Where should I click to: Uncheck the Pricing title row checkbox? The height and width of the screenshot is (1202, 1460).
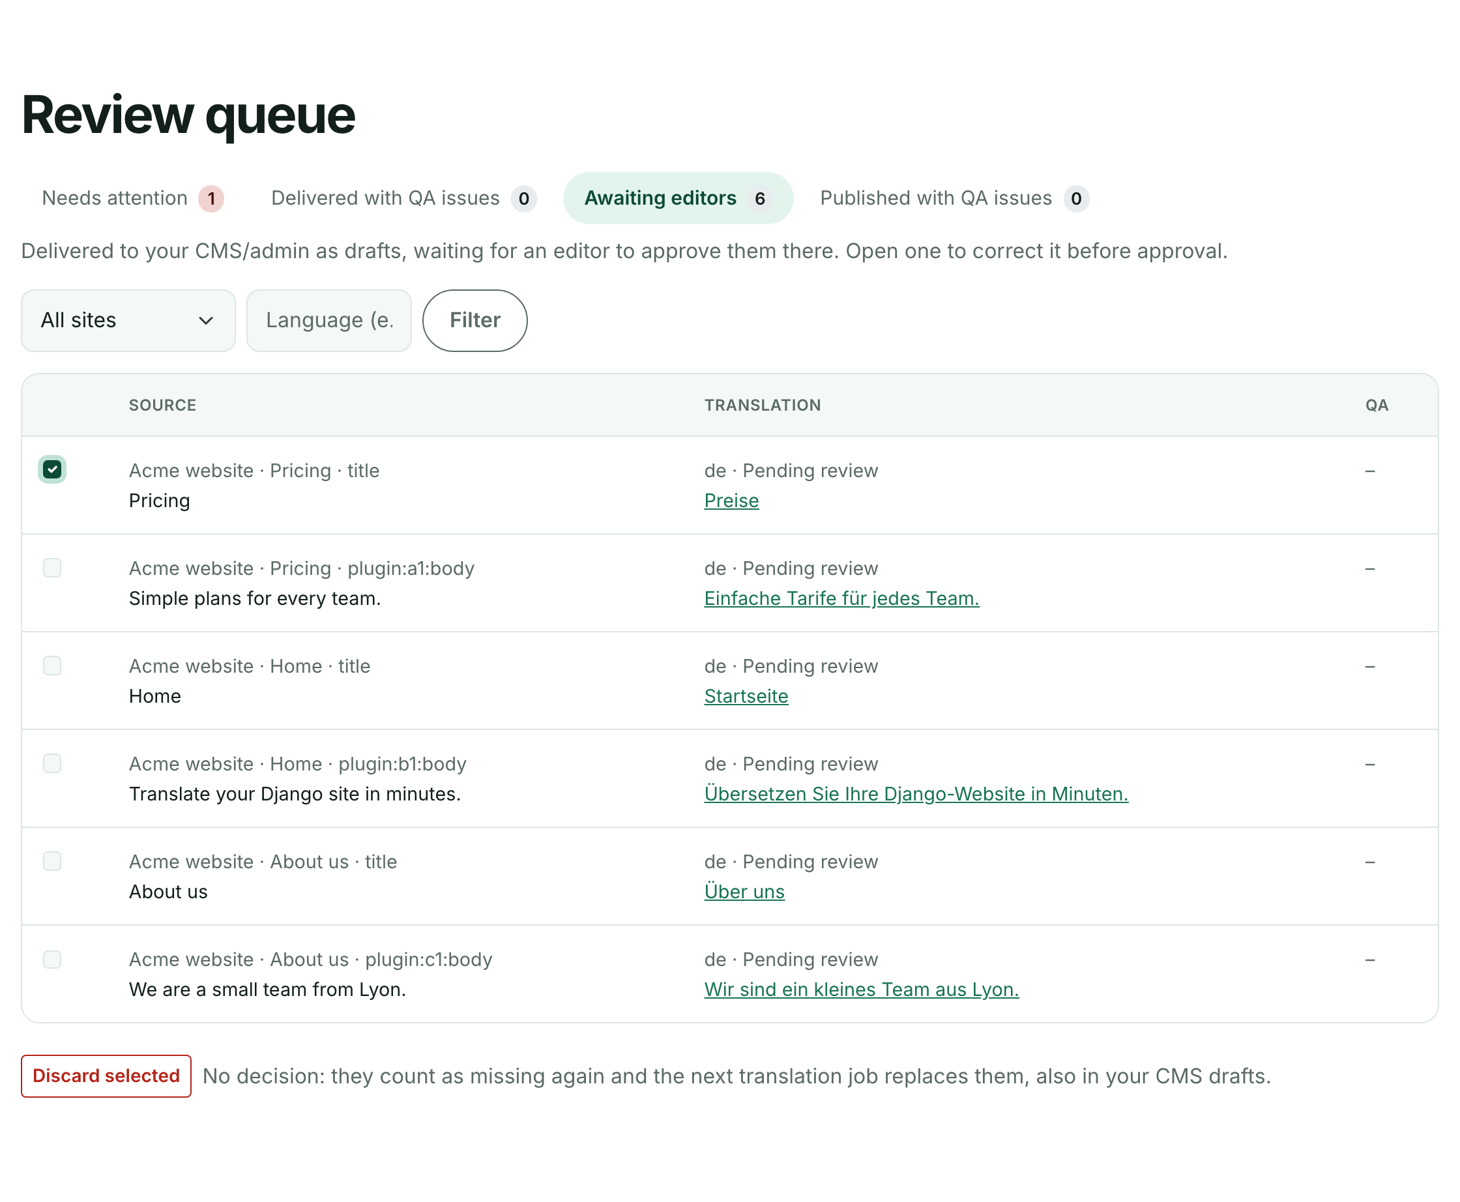point(52,469)
